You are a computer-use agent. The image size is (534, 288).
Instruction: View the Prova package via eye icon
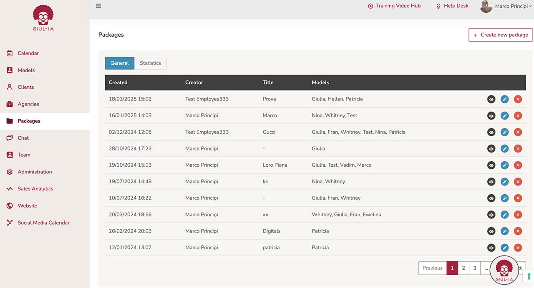coord(491,99)
